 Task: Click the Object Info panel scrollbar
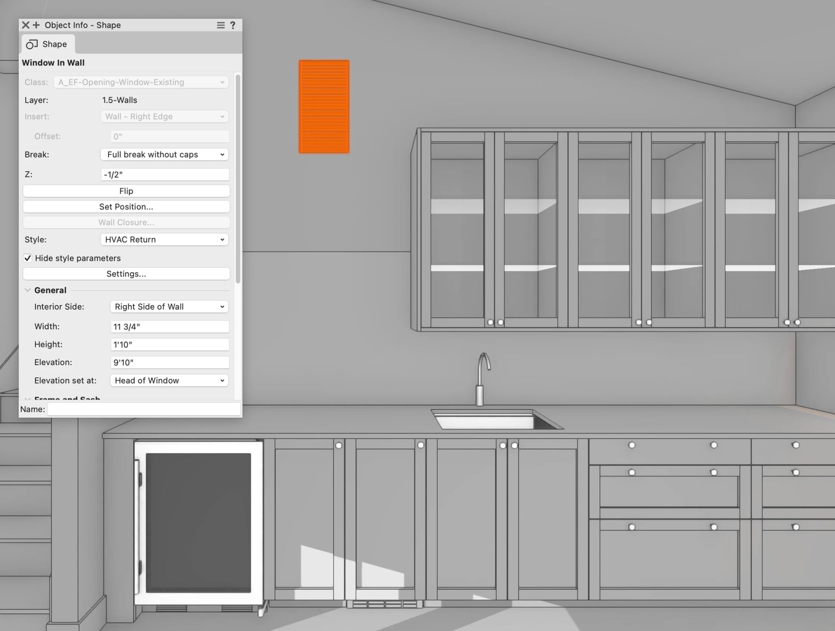click(238, 179)
